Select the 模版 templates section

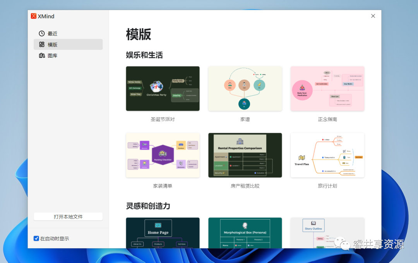pos(68,44)
